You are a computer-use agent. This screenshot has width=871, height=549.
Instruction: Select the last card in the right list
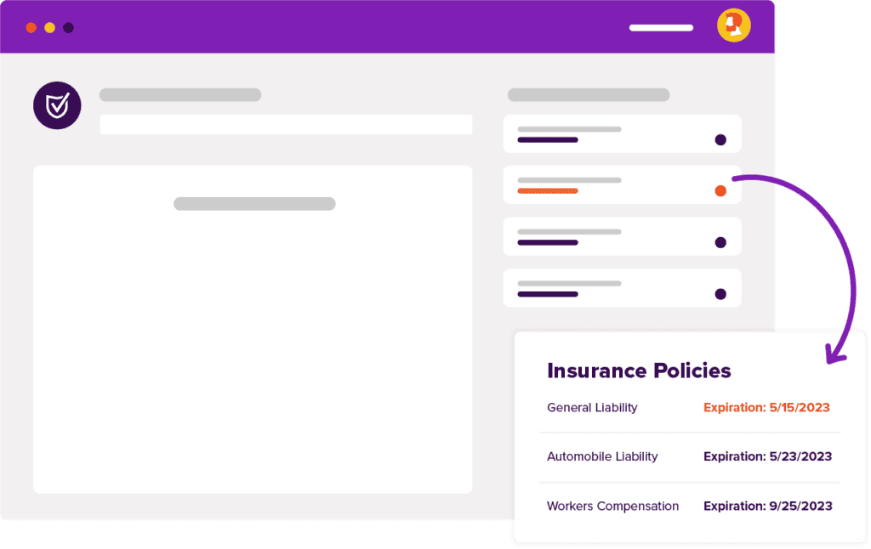pos(622,288)
